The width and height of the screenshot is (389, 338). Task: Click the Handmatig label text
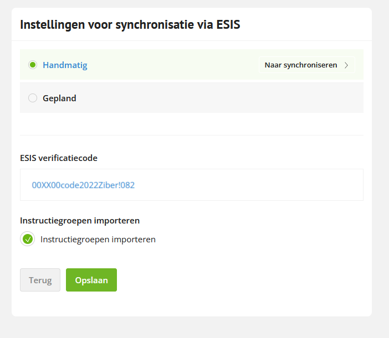65,65
